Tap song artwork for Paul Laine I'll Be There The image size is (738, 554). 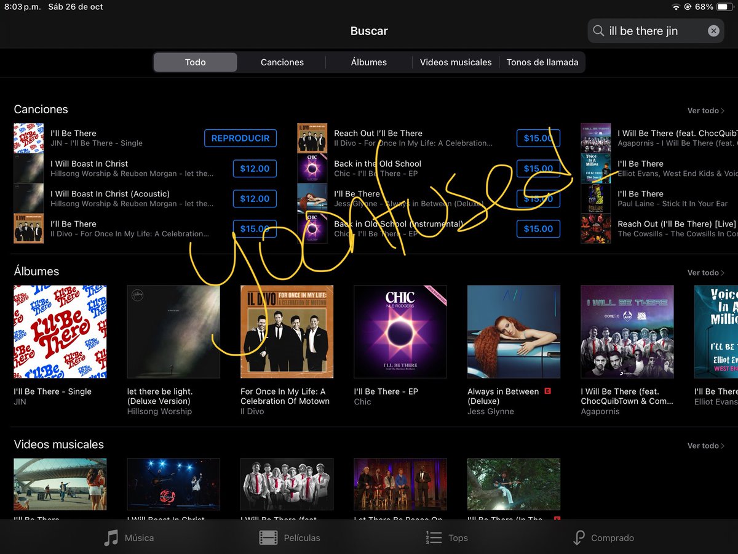(596, 198)
